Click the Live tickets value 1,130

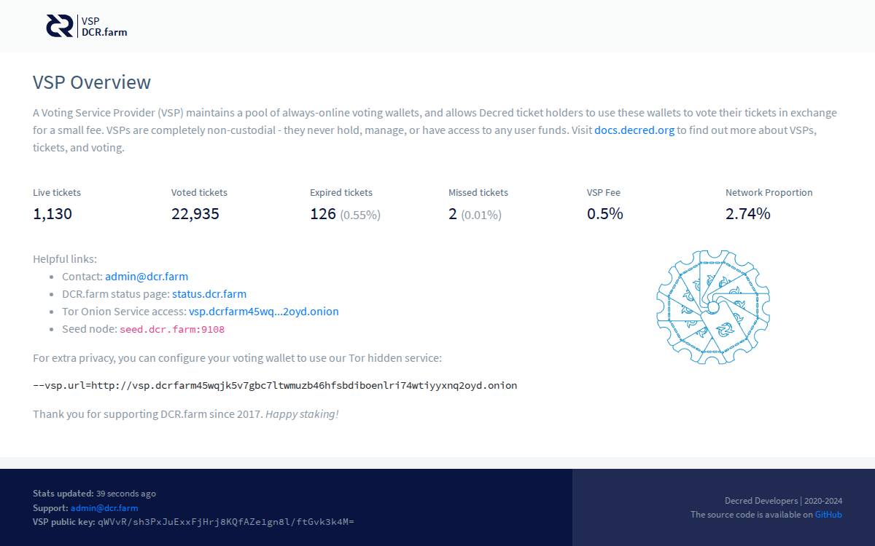(52, 213)
